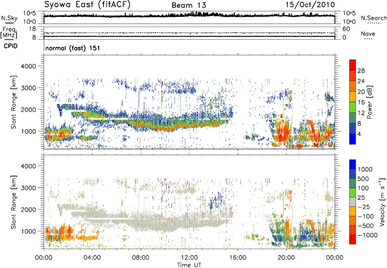Click "-500" on the Velocity scale
The width and height of the screenshot is (387, 268).
click(x=366, y=226)
